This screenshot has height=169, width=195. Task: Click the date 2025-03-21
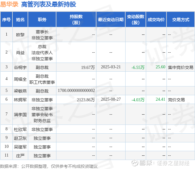[111, 67]
